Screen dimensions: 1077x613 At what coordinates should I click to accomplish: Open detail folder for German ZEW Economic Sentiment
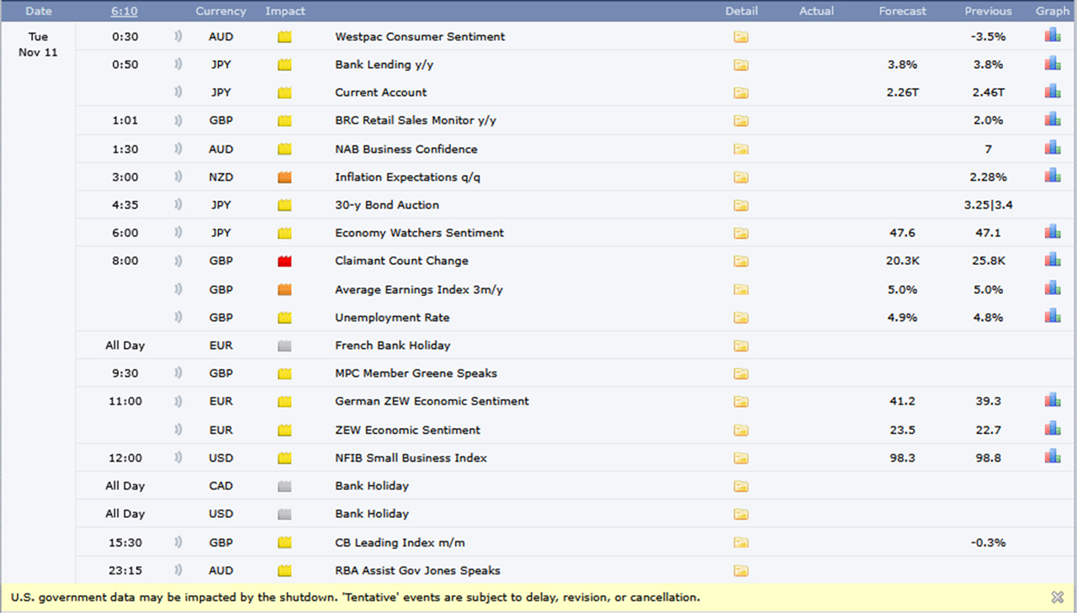740,401
